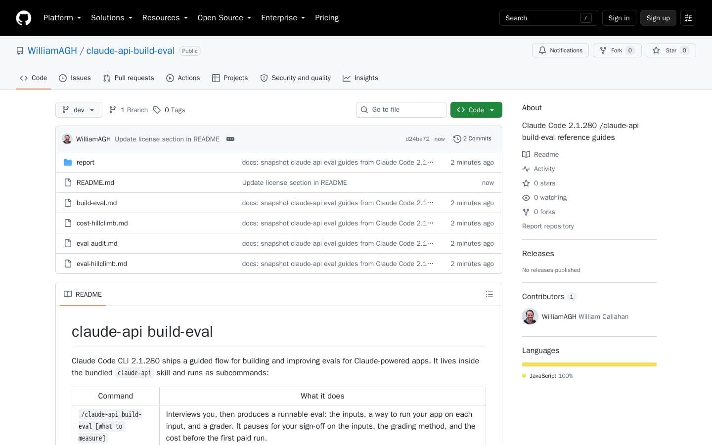
Task: Open WilliamAGH avatar in commit row
Action: [67, 139]
